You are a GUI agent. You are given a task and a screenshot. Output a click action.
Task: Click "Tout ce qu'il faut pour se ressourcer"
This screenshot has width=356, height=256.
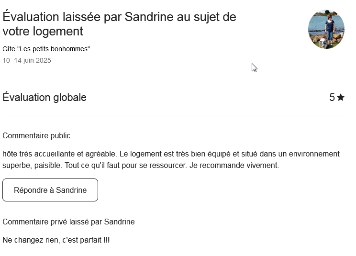[125, 166]
